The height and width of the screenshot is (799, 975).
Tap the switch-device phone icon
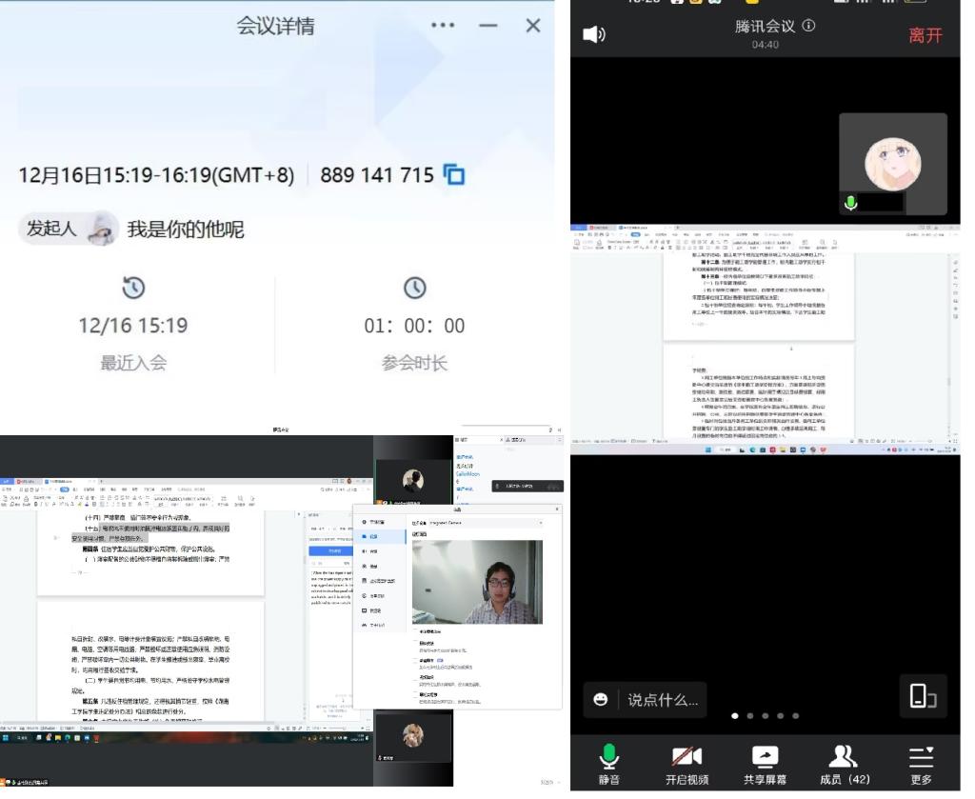pyautogui.click(x=923, y=696)
